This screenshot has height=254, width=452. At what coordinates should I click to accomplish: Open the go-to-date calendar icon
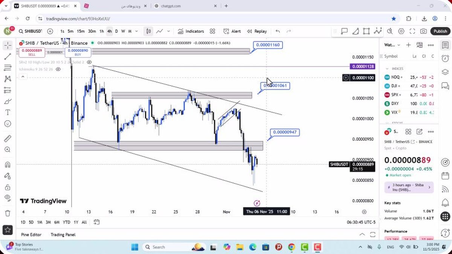tap(96, 222)
